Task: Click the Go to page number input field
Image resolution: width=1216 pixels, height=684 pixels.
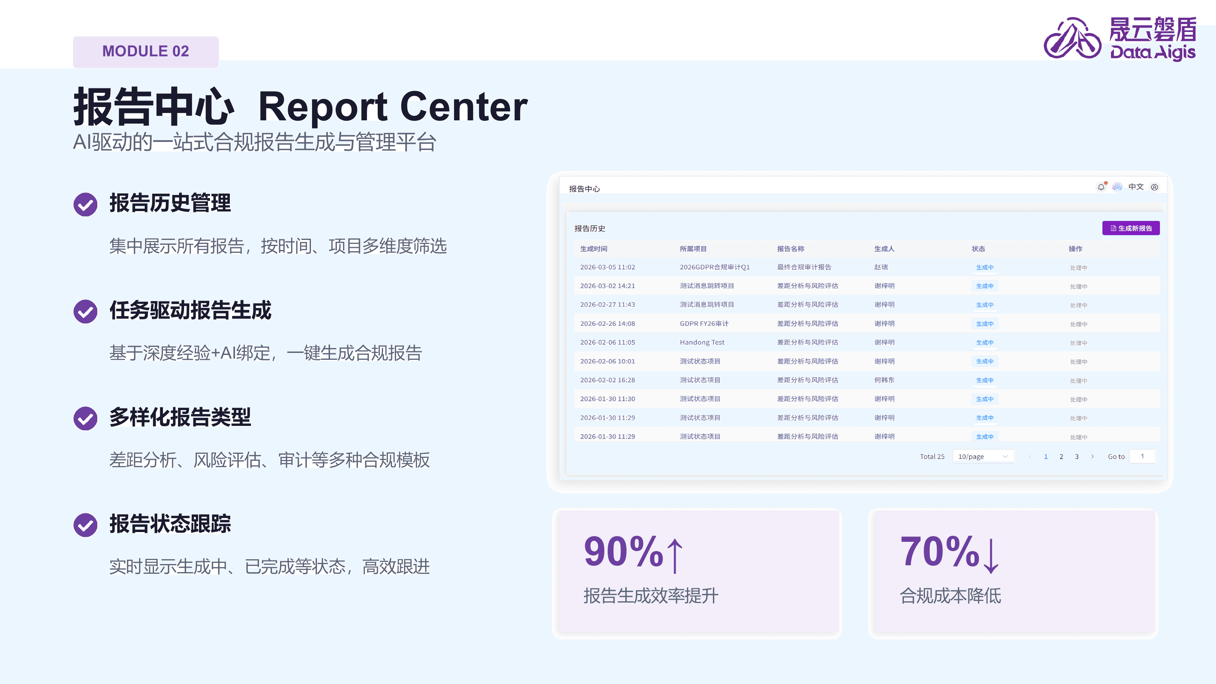Action: click(1142, 456)
